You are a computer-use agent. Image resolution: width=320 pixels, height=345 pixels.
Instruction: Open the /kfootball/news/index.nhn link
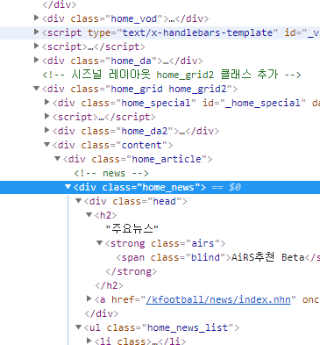218,299
